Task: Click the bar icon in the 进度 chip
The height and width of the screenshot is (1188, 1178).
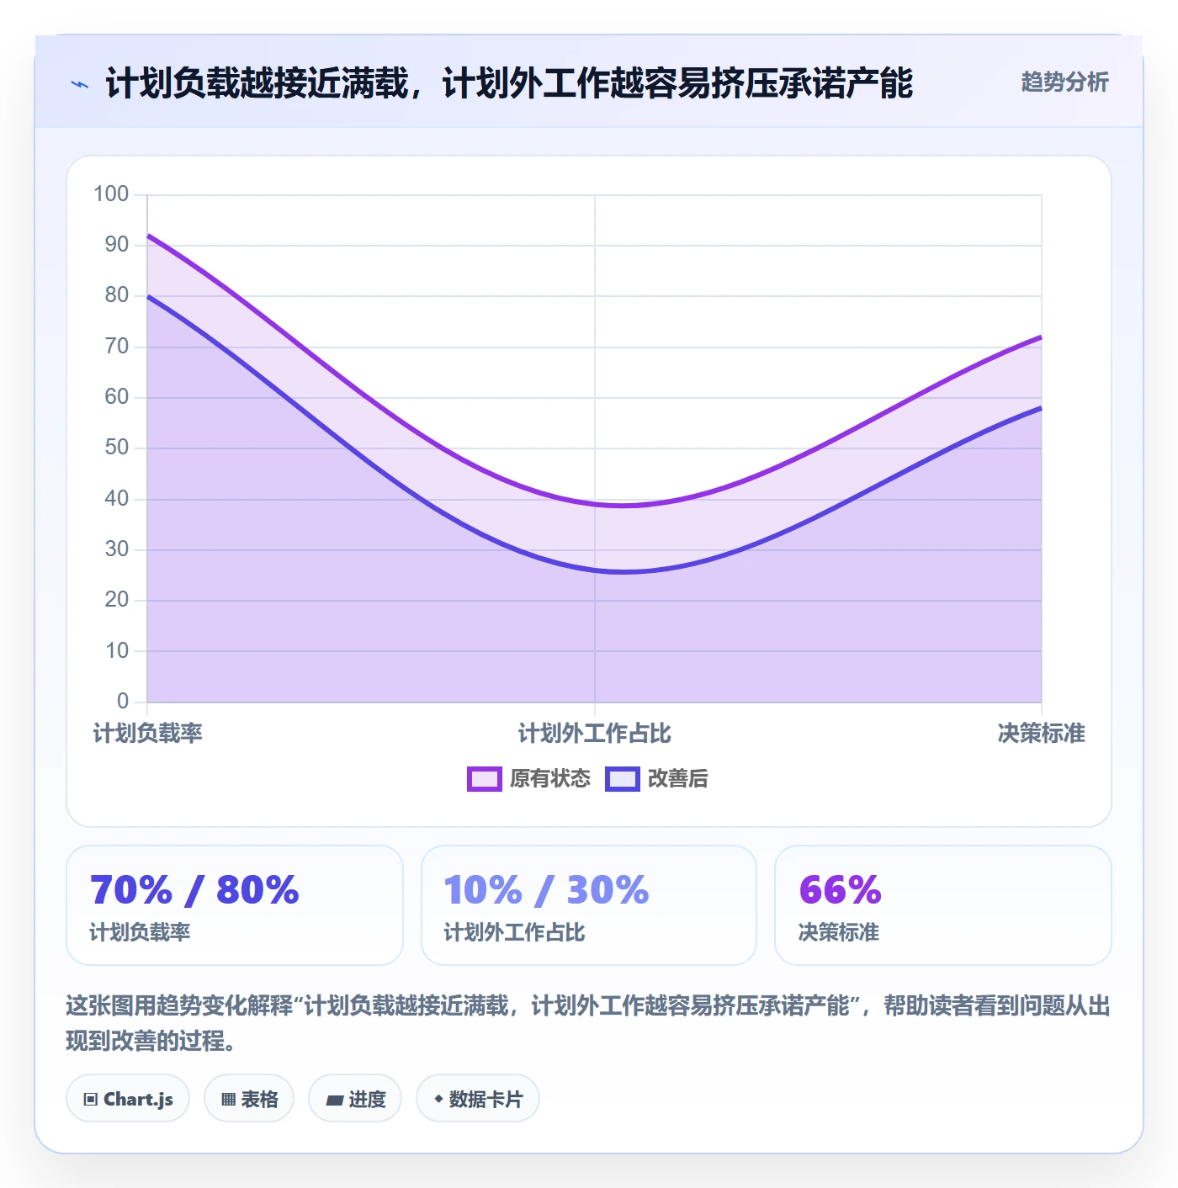Action: pos(335,1100)
